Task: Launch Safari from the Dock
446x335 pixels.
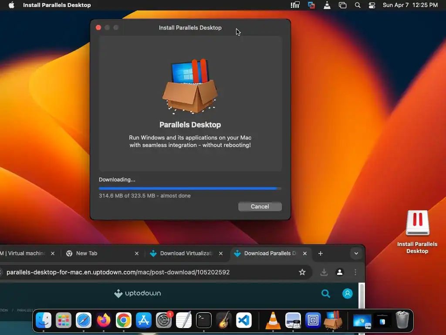Action: pyautogui.click(x=83, y=320)
